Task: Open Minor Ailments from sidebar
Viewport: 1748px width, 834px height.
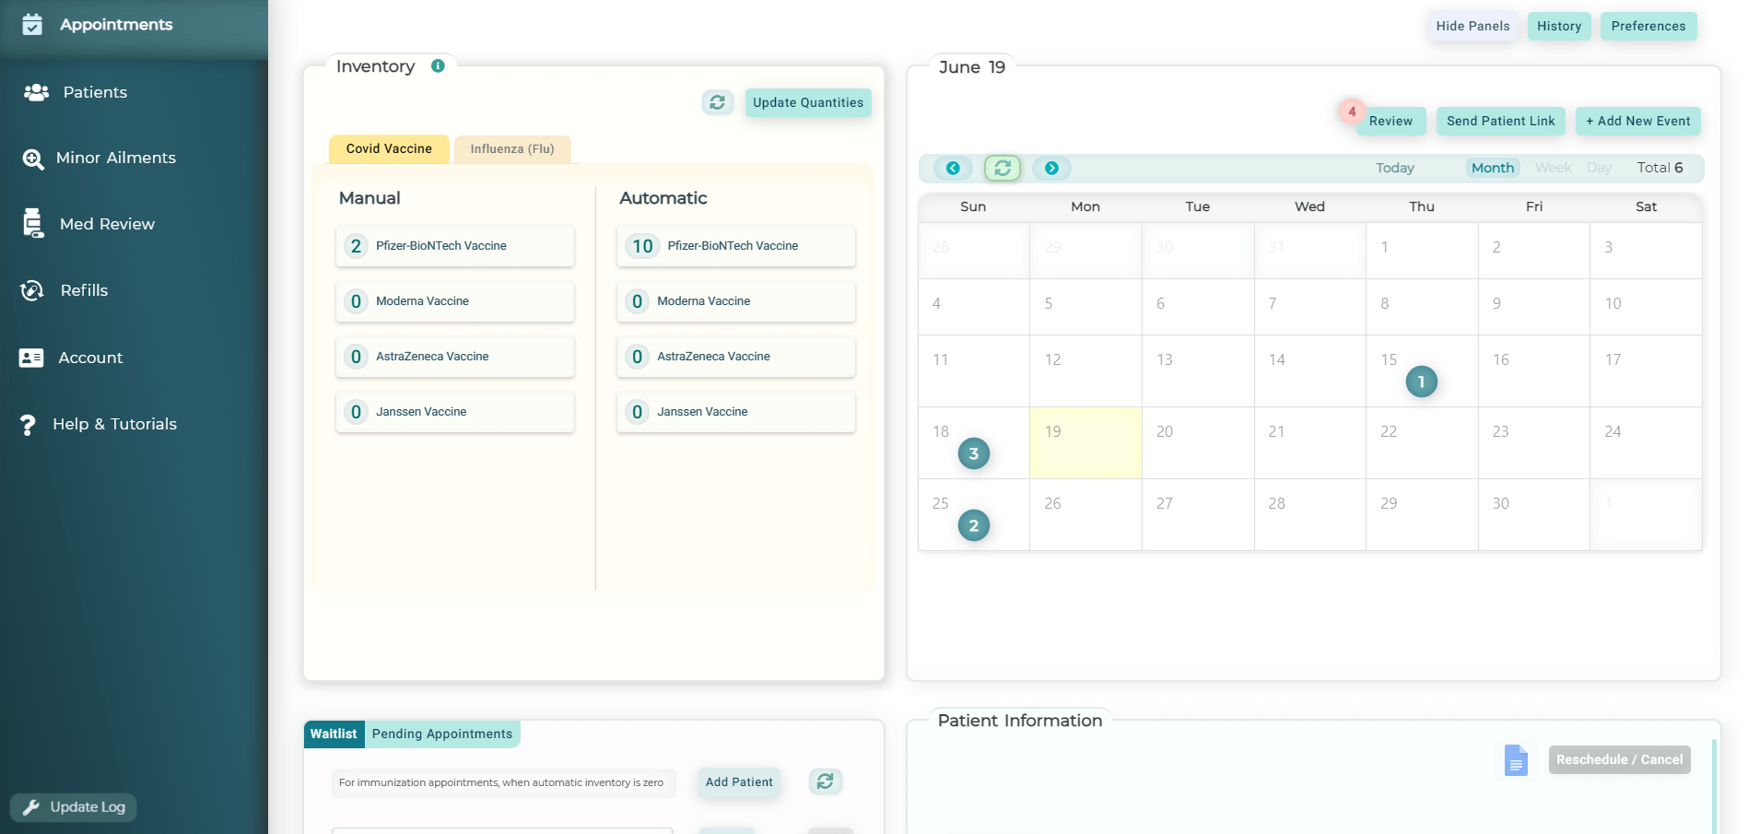Action: click(x=115, y=159)
